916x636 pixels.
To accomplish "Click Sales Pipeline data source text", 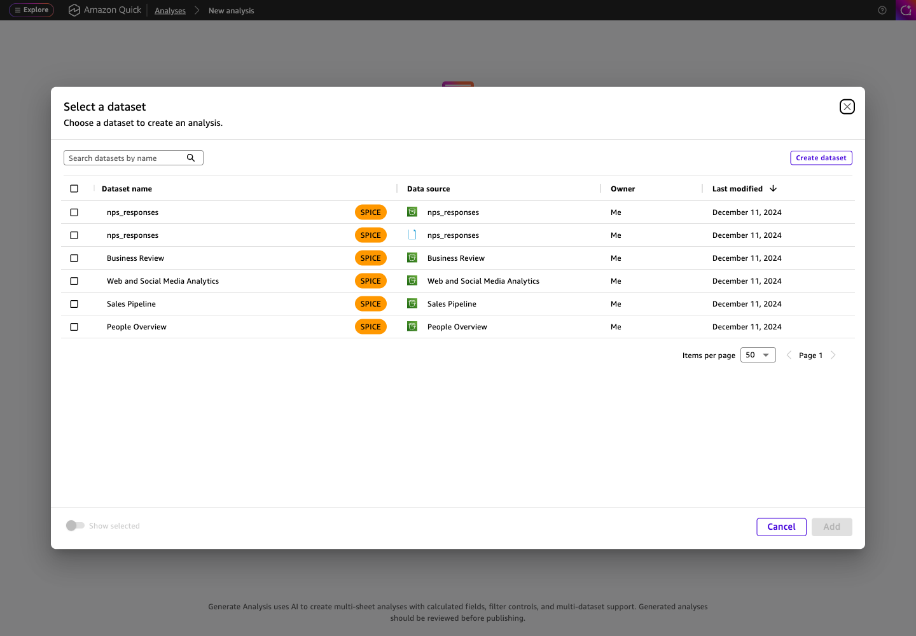I will pos(452,304).
